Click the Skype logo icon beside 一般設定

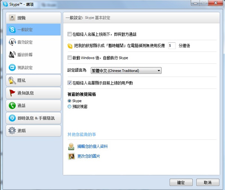12,30
